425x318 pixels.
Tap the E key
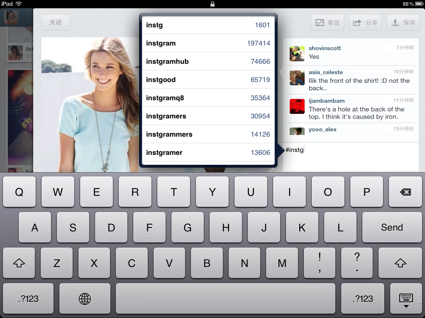(x=96, y=192)
